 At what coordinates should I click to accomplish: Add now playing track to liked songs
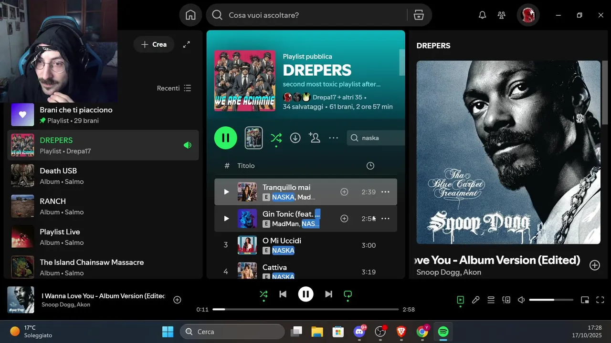tap(177, 300)
